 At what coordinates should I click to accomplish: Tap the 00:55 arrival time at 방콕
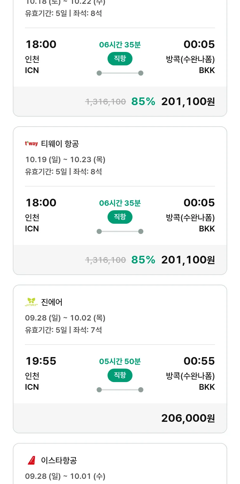coord(199,361)
